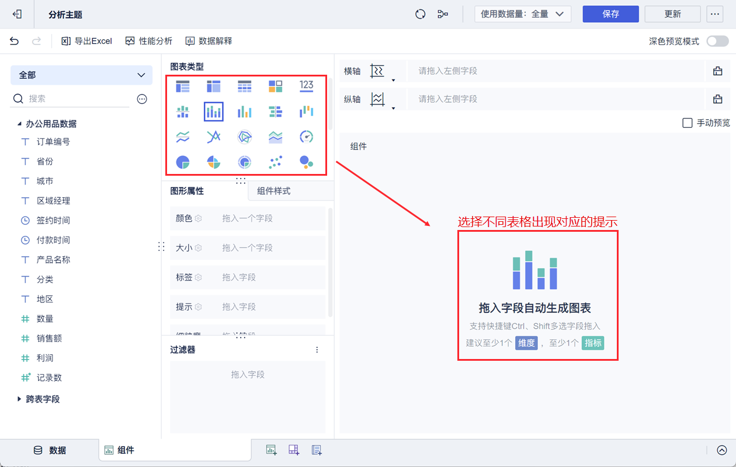Click the 横轴 field drop area
Viewport: 736px width, 467px height.
[x=556, y=71]
